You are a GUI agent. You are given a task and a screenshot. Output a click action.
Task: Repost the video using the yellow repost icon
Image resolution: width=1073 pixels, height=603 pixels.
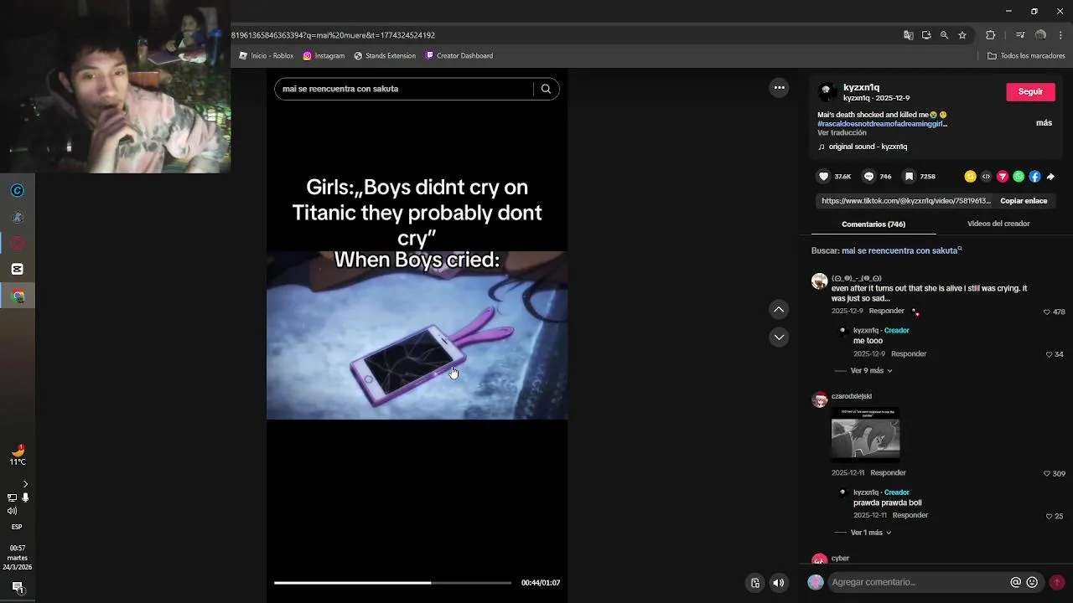coord(970,177)
